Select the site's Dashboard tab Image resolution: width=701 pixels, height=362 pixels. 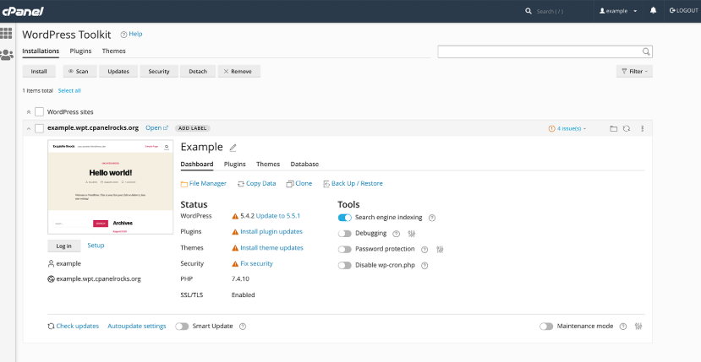197,165
